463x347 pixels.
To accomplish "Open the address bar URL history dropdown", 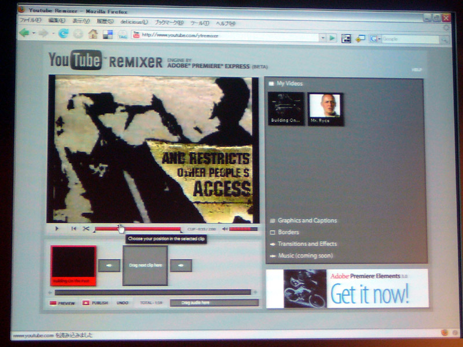I will [322, 38].
